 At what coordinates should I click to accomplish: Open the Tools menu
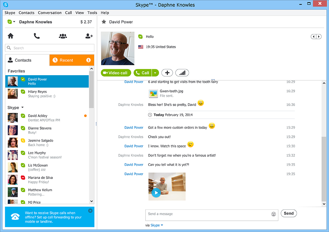[92, 13]
